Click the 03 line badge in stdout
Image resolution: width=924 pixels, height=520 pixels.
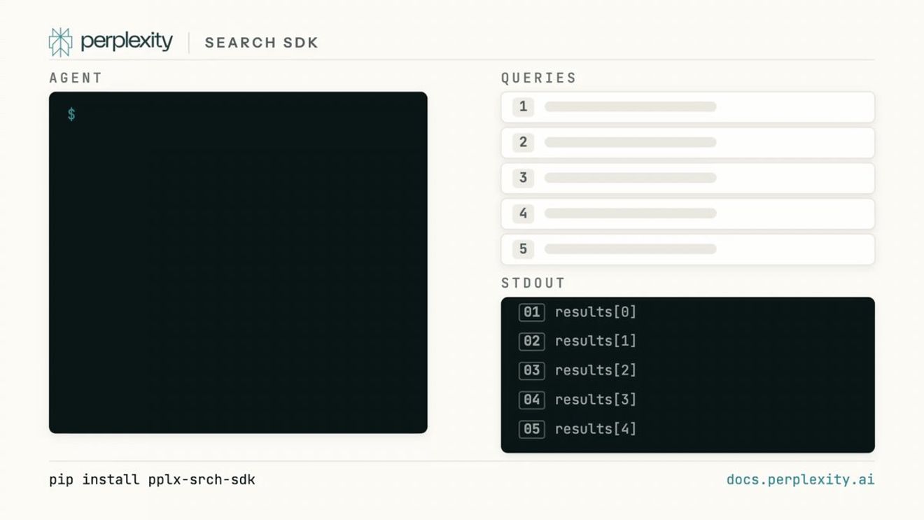[532, 370]
